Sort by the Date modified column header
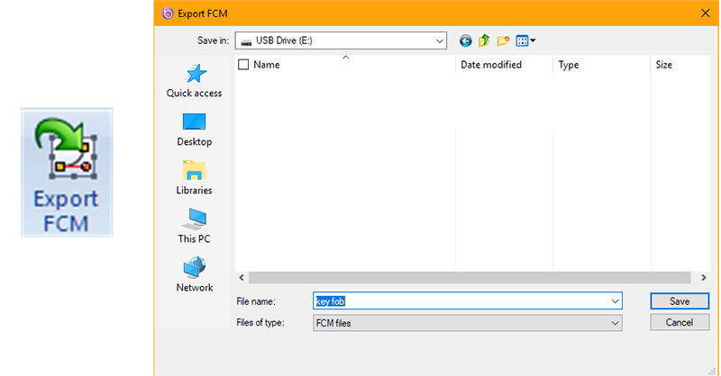Viewport: 721px width, 376px height. 491,65
